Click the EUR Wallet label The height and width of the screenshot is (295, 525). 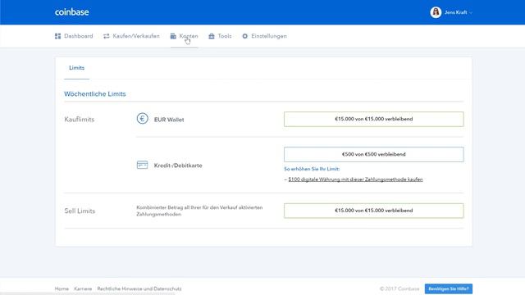(x=169, y=120)
